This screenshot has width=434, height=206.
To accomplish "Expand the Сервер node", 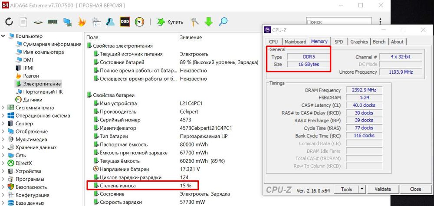I will (3, 123).
